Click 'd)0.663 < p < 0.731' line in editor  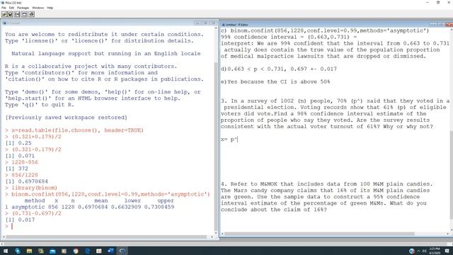[278, 69]
